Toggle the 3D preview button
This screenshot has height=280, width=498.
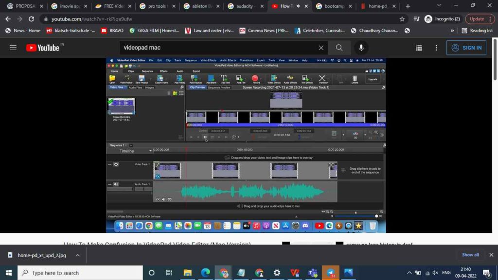tap(356, 135)
